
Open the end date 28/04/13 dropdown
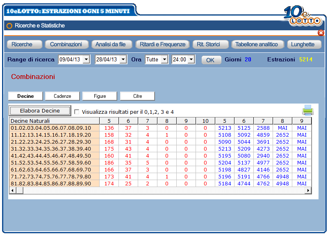[123, 59]
